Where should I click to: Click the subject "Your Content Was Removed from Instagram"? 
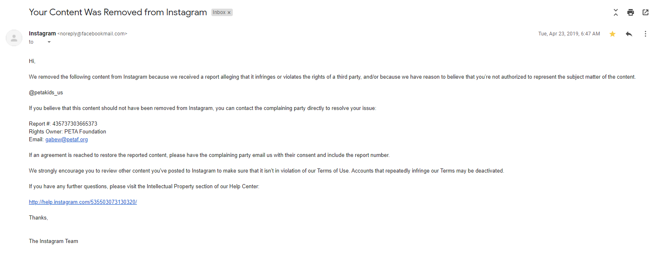point(118,12)
